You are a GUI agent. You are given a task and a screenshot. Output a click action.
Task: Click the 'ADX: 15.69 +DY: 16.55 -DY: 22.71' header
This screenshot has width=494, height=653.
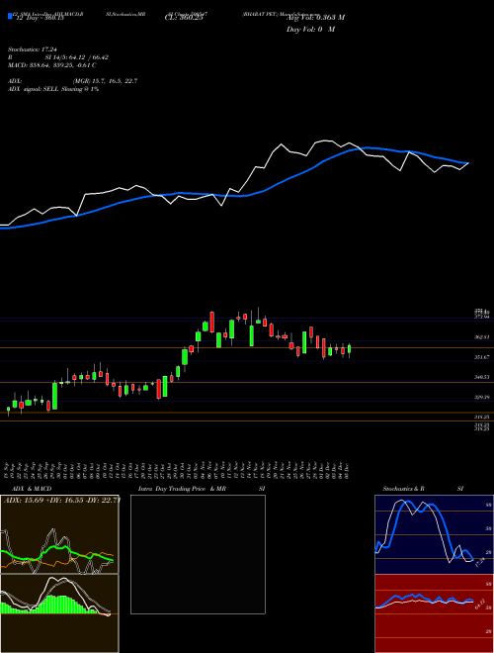pos(61,501)
